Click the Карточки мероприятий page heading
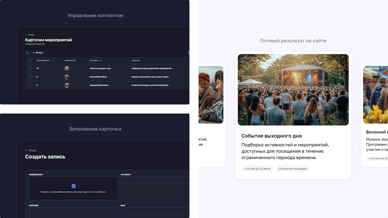The image size is (388, 218). pyautogui.click(x=48, y=40)
